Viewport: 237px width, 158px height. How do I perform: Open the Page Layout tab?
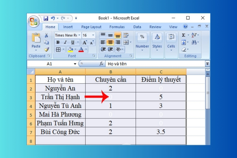coord(91,27)
